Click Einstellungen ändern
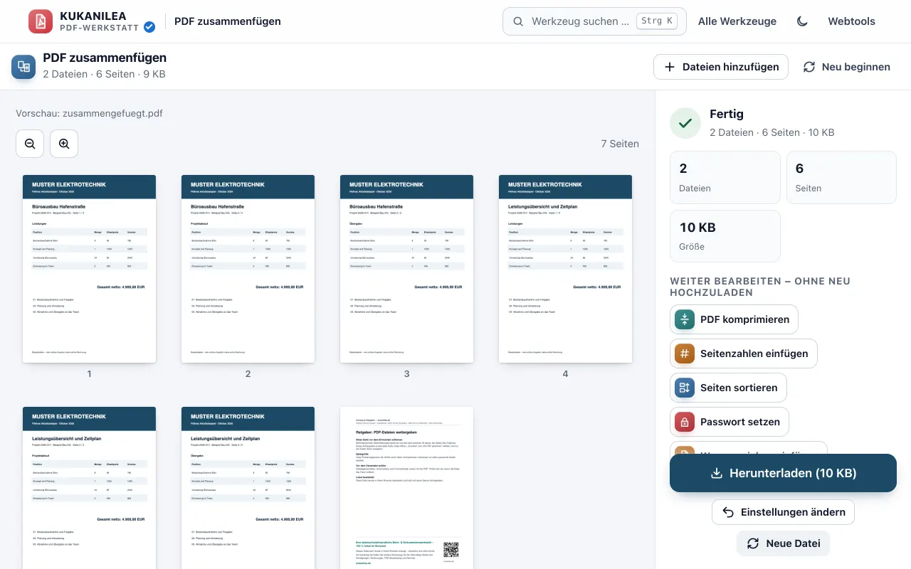 point(783,512)
